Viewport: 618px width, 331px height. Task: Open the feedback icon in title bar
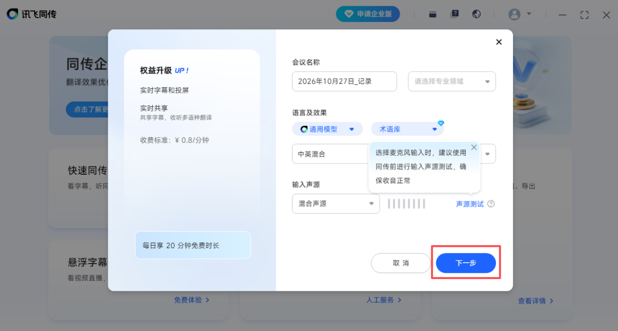click(x=455, y=14)
